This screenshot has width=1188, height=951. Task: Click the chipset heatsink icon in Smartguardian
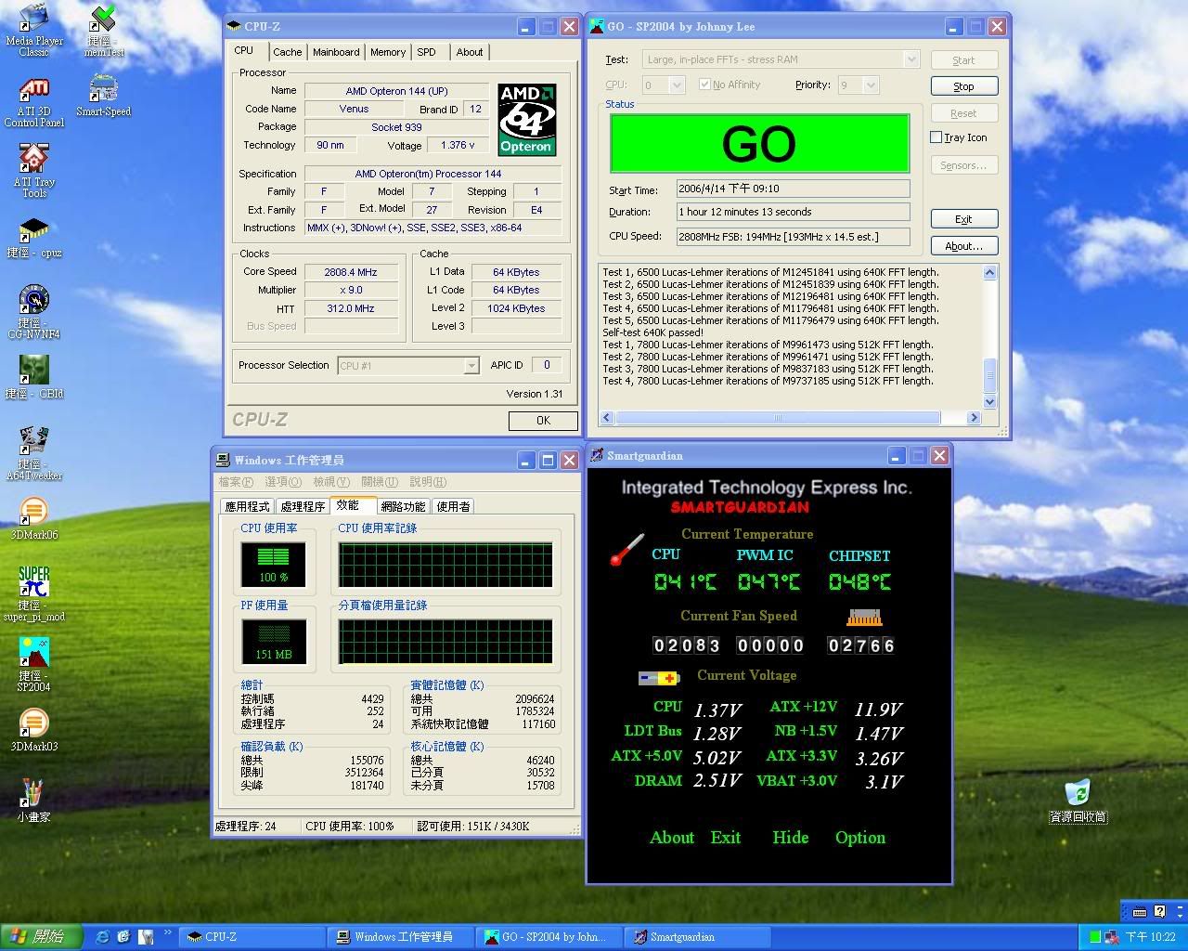coord(863,617)
